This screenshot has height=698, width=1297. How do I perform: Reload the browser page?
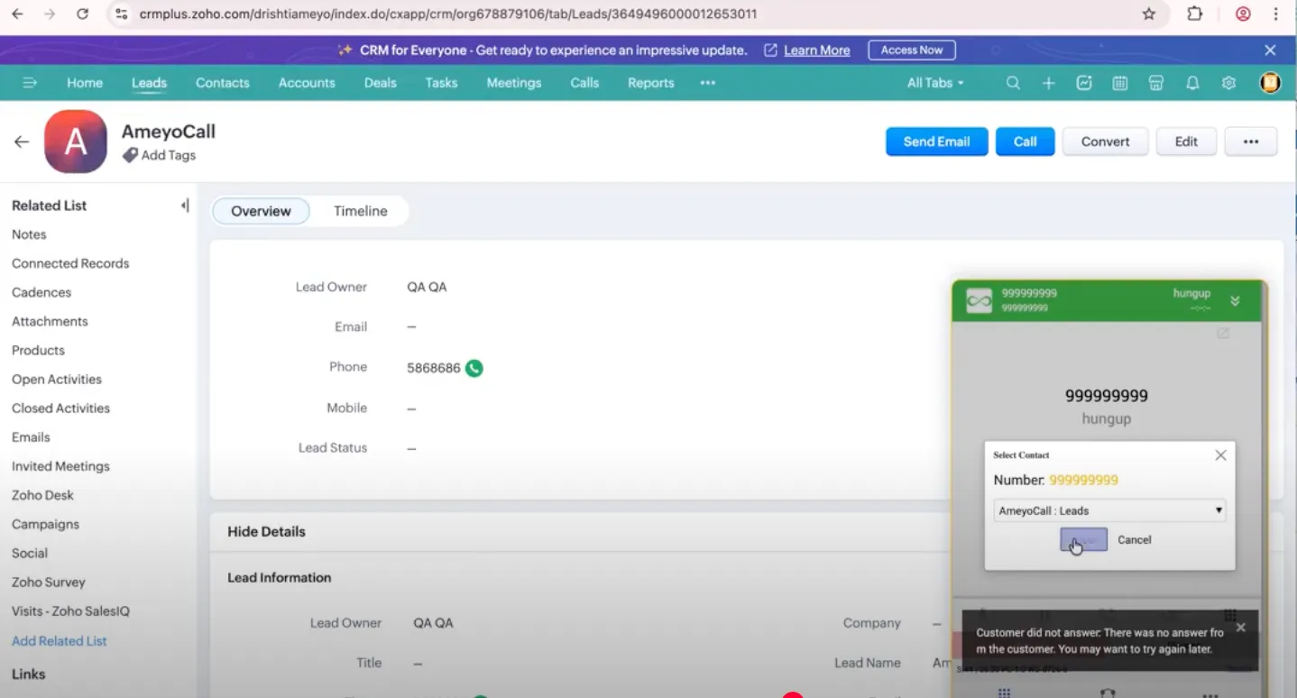coord(82,14)
